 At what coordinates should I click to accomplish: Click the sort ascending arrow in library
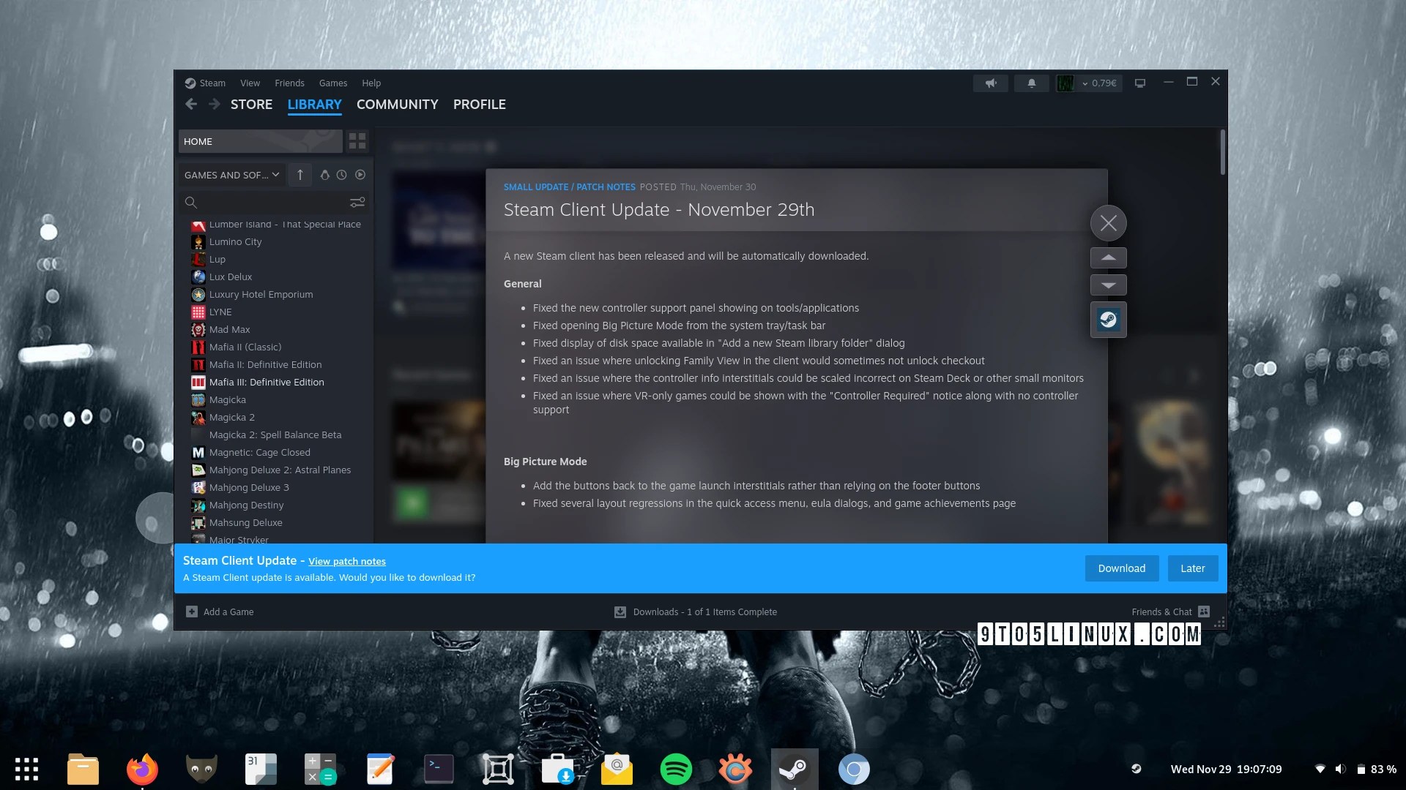(300, 175)
